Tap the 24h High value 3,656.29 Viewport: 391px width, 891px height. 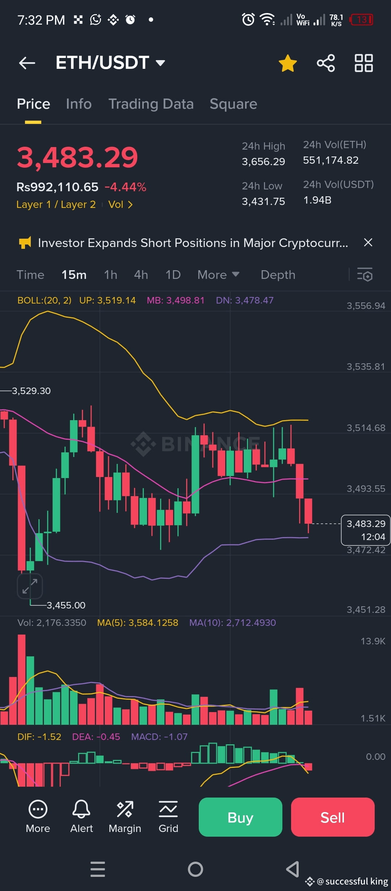click(264, 162)
